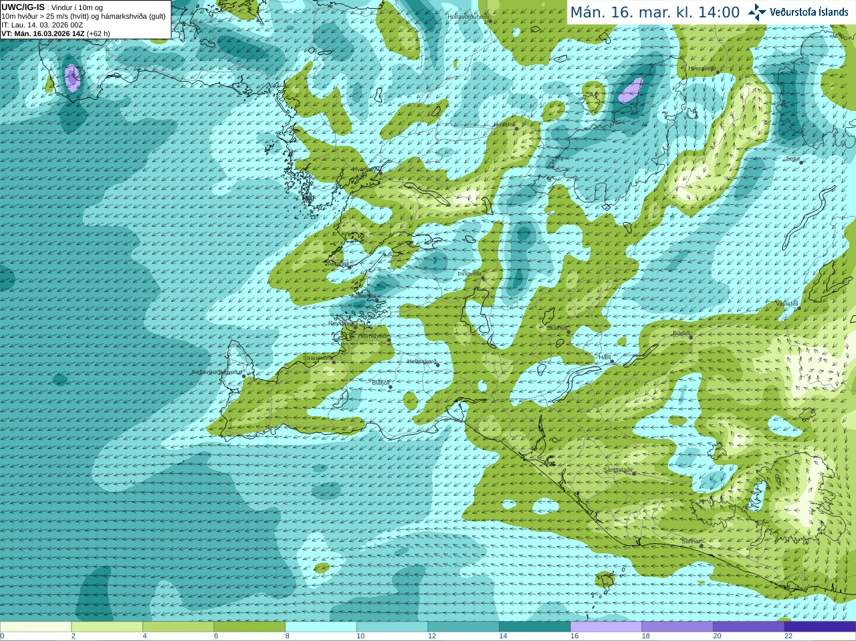
Task: Click the Steinar station marker
Action: (702, 545)
